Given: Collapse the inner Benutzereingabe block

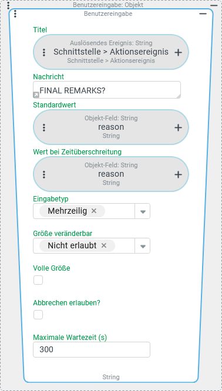Looking at the screenshot, I should click(x=203, y=14).
